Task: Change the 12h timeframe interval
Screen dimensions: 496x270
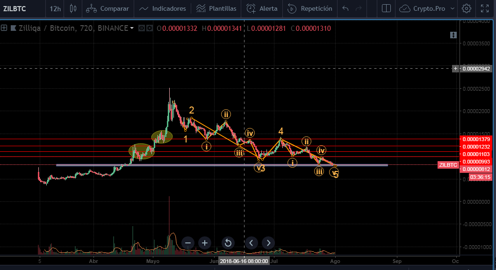Action: point(55,8)
